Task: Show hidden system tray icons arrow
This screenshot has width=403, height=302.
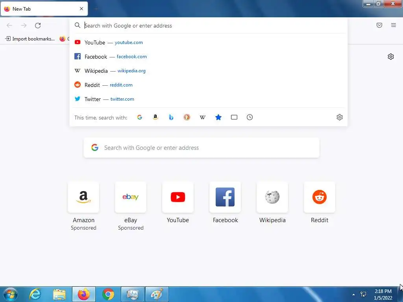Action: point(353,295)
